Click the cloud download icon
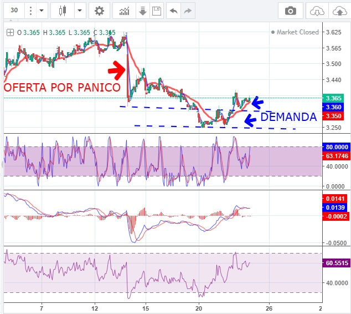 point(317,11)
